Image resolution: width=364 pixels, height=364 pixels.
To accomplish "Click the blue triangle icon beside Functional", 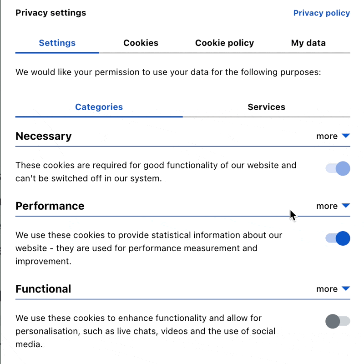I will (346, 288).
